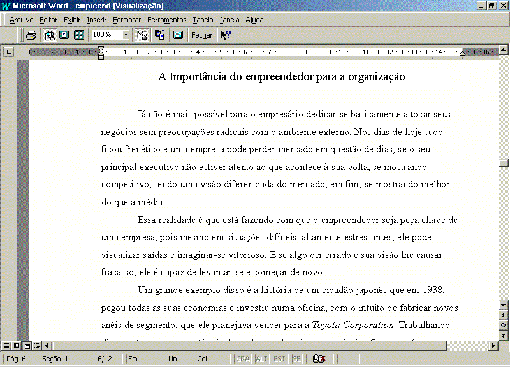Click '6/12' page count in status bar
This screenshot has width=510, height=367.
click(105, 359)
